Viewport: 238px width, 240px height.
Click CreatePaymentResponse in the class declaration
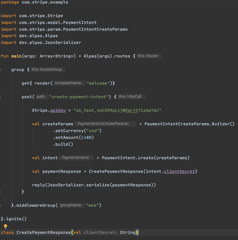point(44,232)
